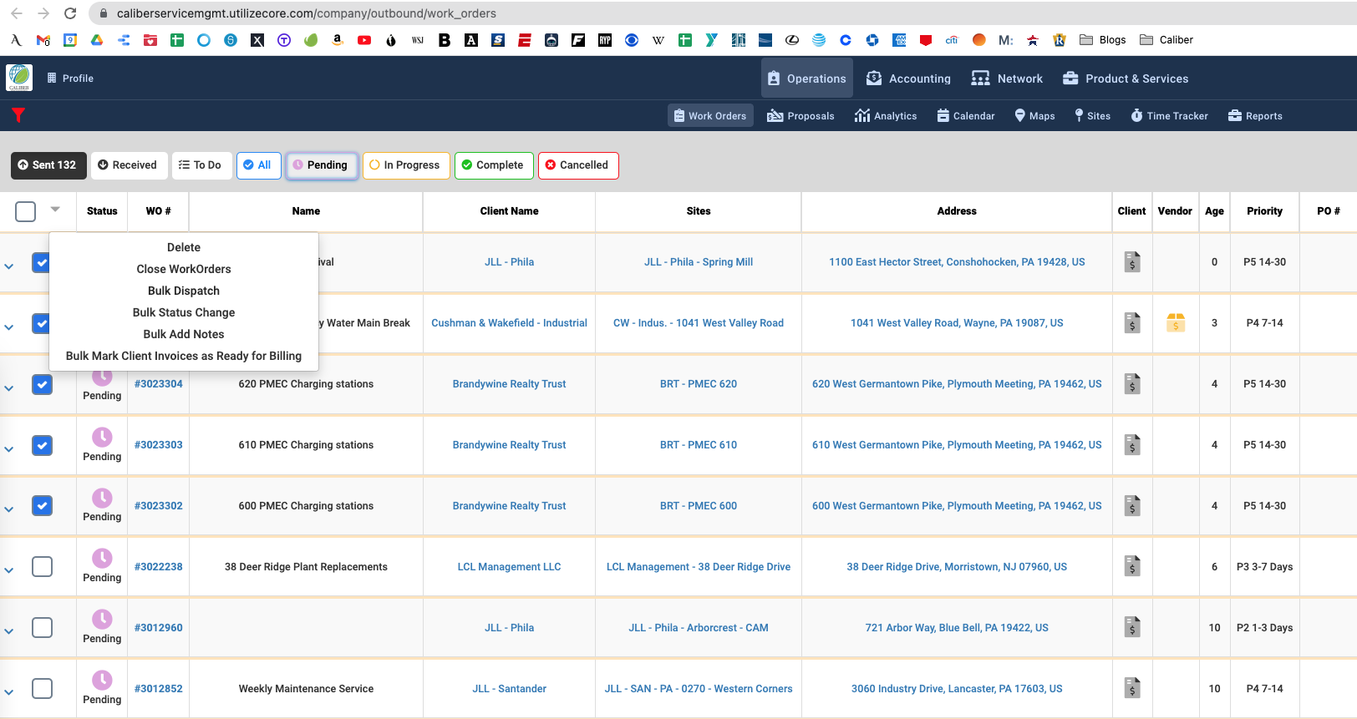Open the vendor invoice icon for Cushman & Wakefield
The height and width of the screenshot is (719, 1357).
pyautogui.click(x=1175, y=322)
